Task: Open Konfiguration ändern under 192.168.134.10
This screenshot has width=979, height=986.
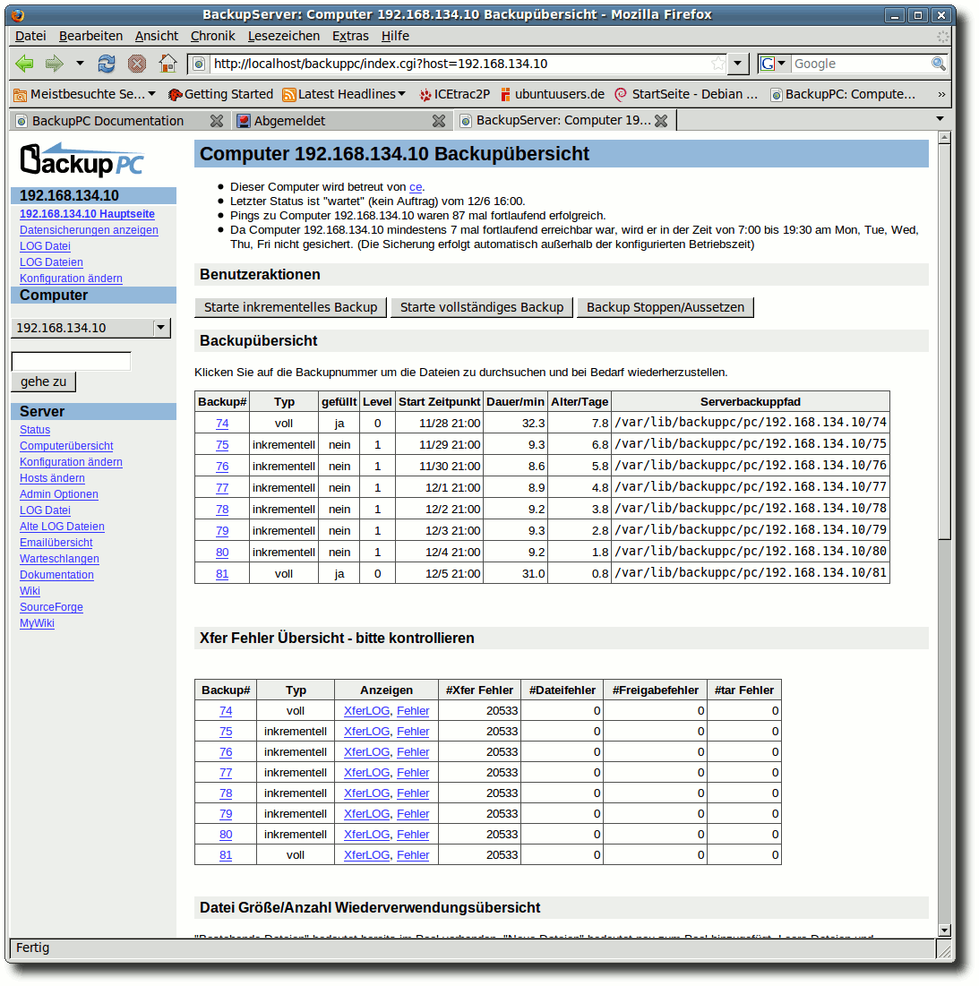Action: pos(71,279)
